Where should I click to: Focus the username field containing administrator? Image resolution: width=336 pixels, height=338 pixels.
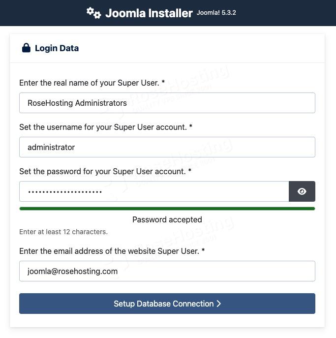click(x=167, y=147)
